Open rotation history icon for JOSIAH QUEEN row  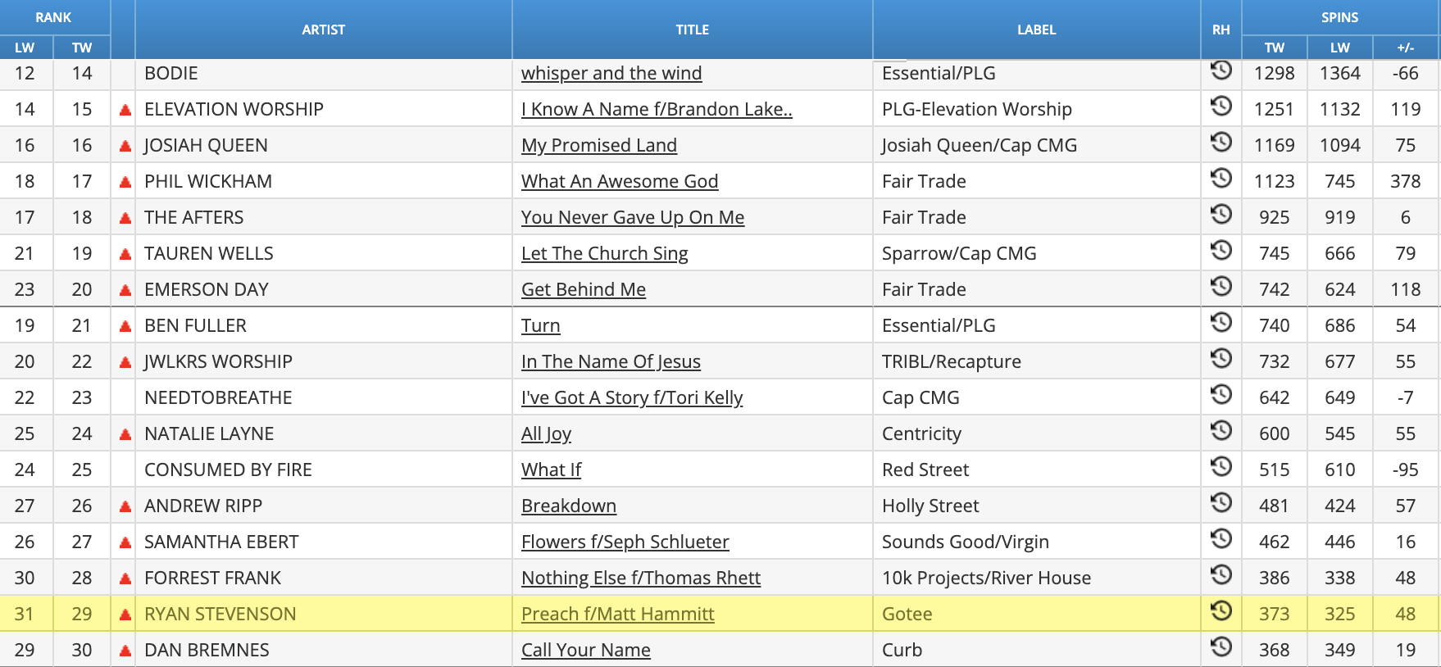1221,143
